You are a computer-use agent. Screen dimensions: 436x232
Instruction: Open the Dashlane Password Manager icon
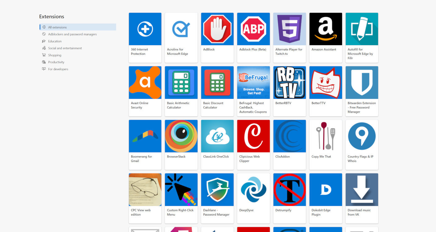[217, 190]
